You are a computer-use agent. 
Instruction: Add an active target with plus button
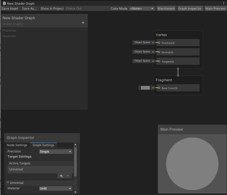click(61, 176)
